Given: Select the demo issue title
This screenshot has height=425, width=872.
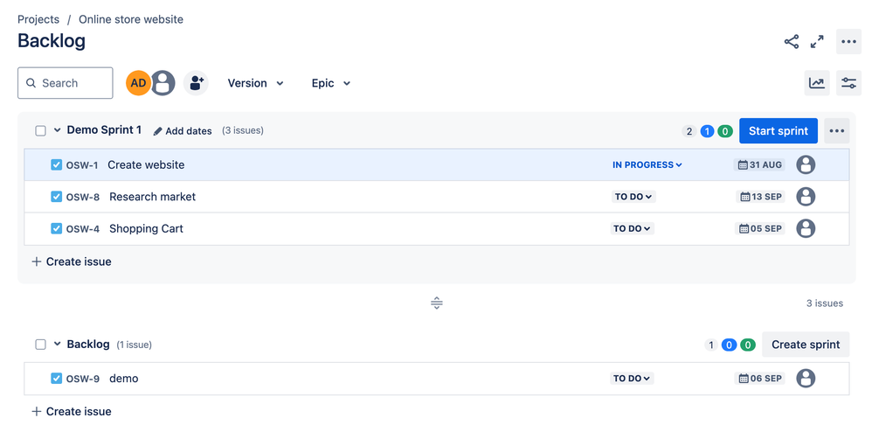Looking at the screenshot, I should coord(123,379).
